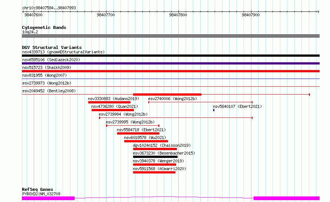
Task: Click the nsv5584718 (Ebert2021) label
Action: tap(141, 130)
